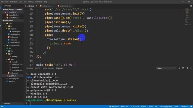
Task: Start Watch Sass from the status bar
Action: (114, 106)
